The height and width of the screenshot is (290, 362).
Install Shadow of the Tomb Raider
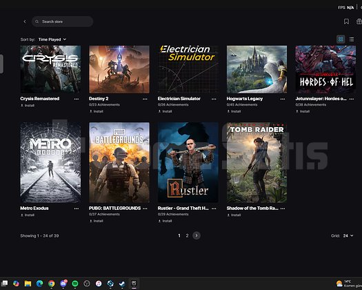(234, 215)
